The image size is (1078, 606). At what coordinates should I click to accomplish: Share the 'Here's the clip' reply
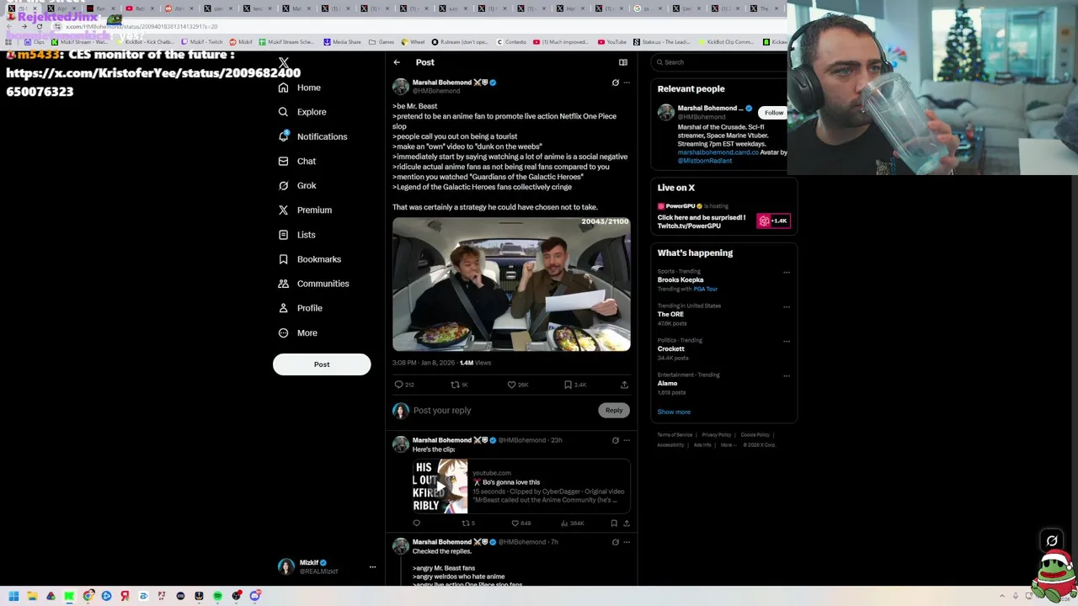[626, 524]
